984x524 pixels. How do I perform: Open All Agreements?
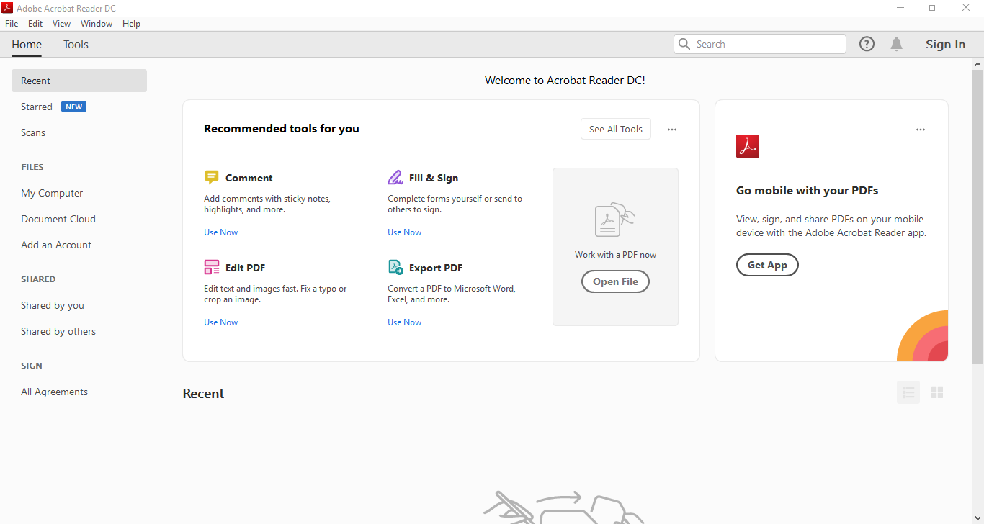click(x=55, y=392)
